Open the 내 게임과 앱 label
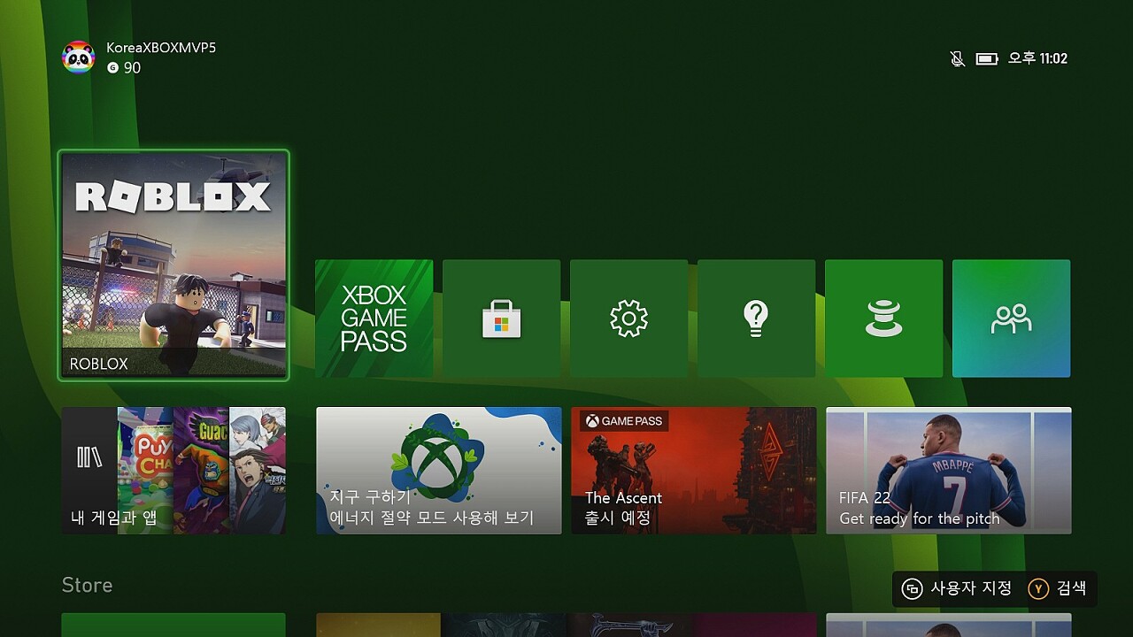 coord(114,518)
